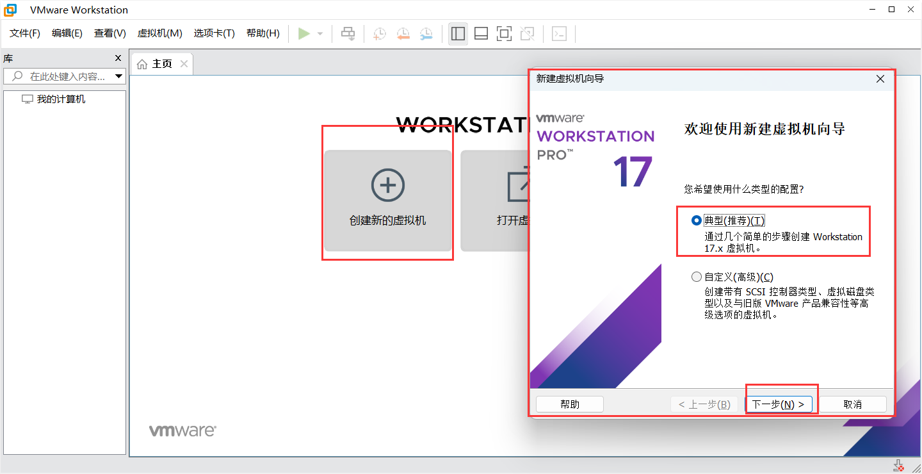Click the console view toolbar icon
This screenshot has width=922, height=474.
[559, 33]
